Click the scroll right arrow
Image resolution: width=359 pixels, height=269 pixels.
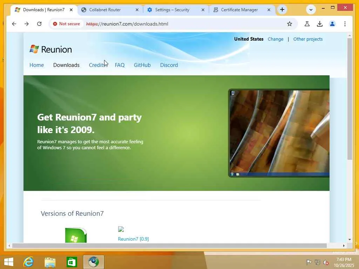(344, 246)
